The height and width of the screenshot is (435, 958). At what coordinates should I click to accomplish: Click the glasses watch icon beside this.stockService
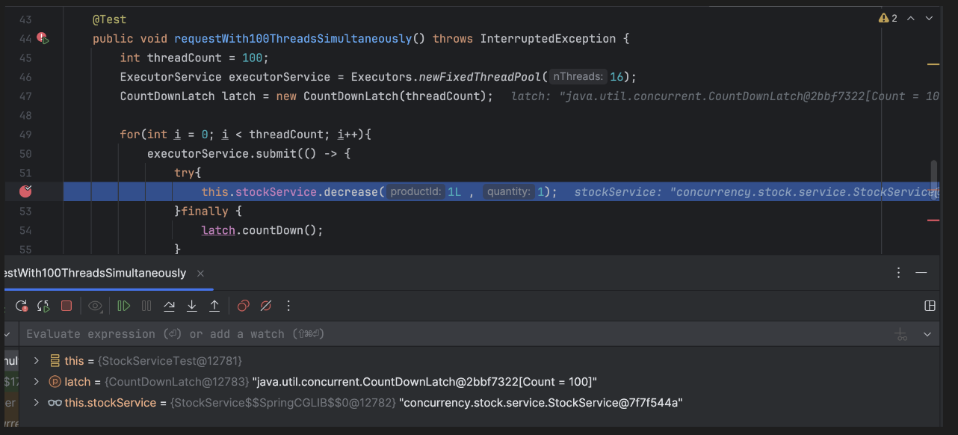(55, 403)
